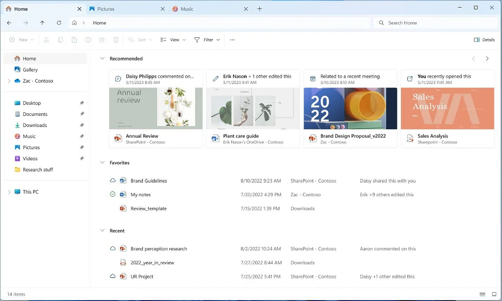Open the View dropdown menu
This screenshot has height=301, width=502.
[173, 40]
